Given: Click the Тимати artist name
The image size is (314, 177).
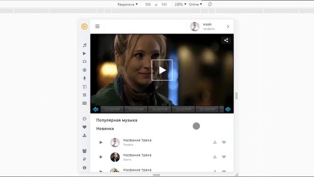Looking at the screenshot, I should coord(128,145).
